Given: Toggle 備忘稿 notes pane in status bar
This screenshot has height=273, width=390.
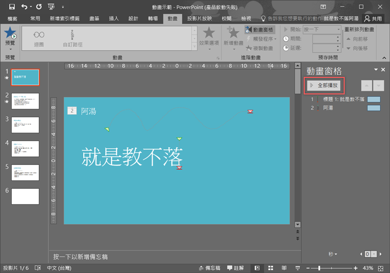Looking at the screenshot, I should pos(210,268).
